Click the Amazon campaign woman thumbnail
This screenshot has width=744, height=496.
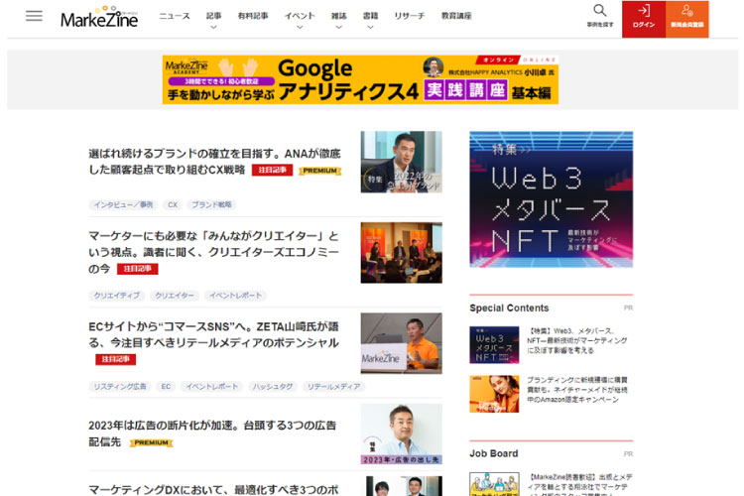(x=494, y=394)
